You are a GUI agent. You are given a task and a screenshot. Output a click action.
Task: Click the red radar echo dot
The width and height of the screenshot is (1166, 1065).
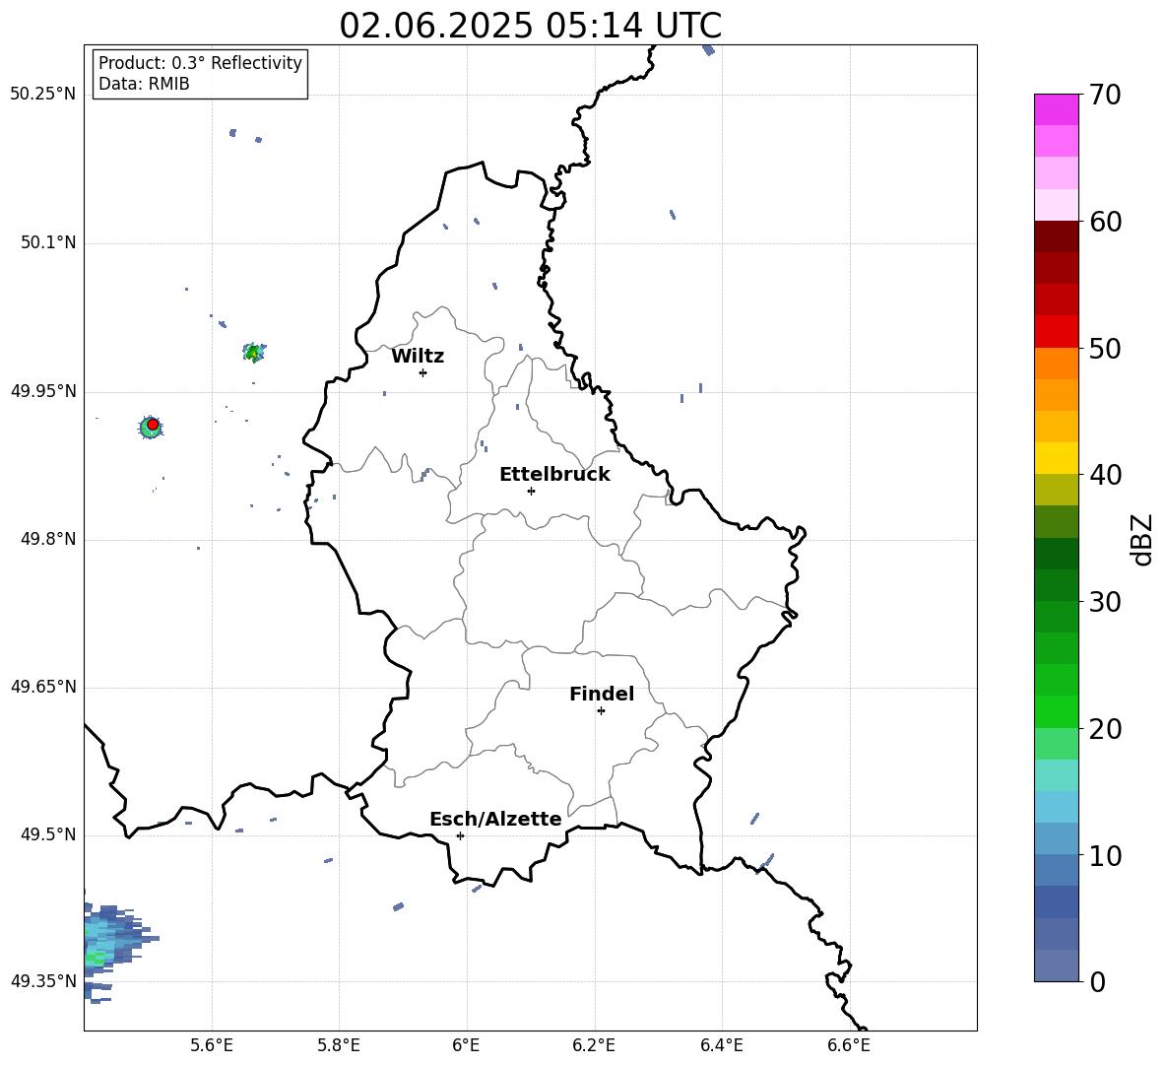point(153,425)
